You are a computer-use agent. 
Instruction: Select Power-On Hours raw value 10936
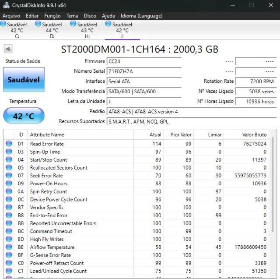(x=259, y=184)
